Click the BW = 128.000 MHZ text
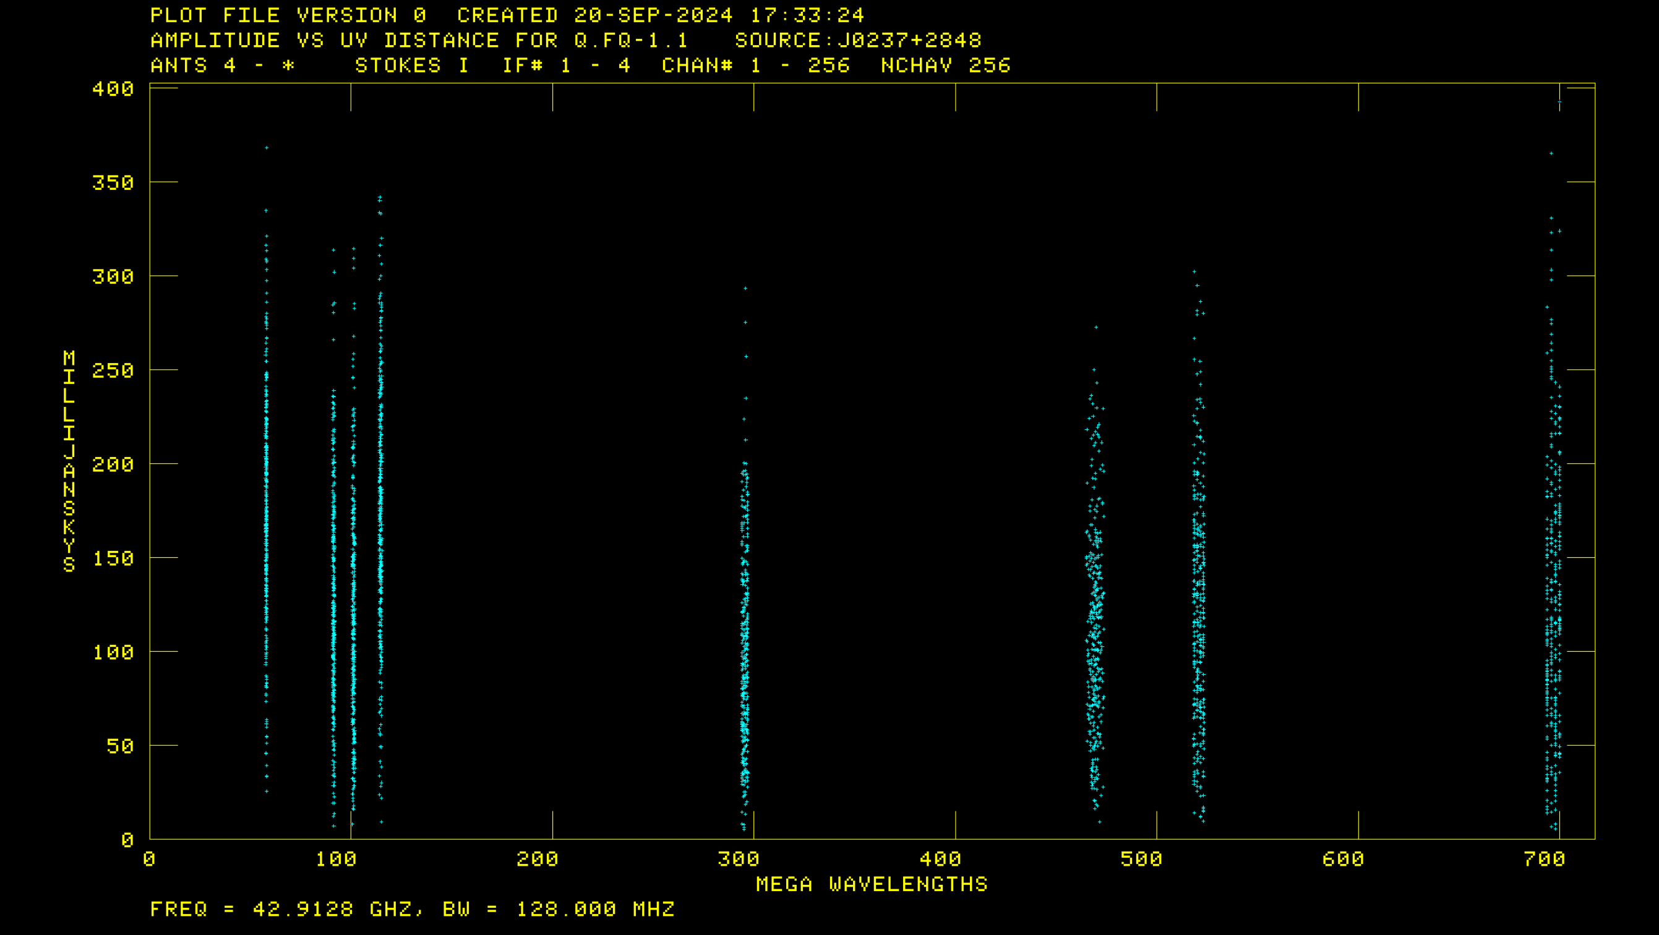 coord(558,909)
